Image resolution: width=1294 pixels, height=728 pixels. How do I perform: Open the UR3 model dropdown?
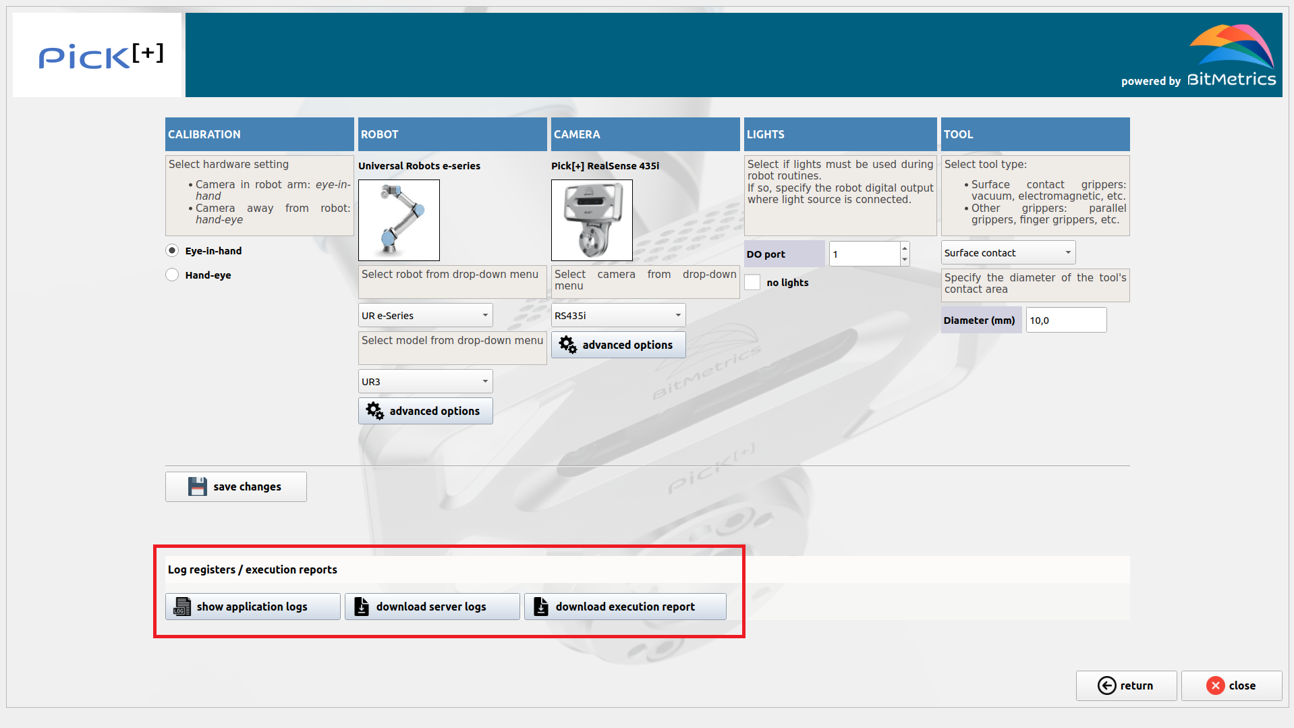tap(426, 382)
